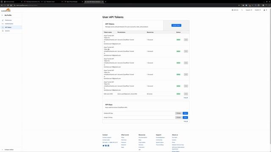Open Documentation link under Resources
Viewport: 271px width, 152px height.
[x=143, y=138]
